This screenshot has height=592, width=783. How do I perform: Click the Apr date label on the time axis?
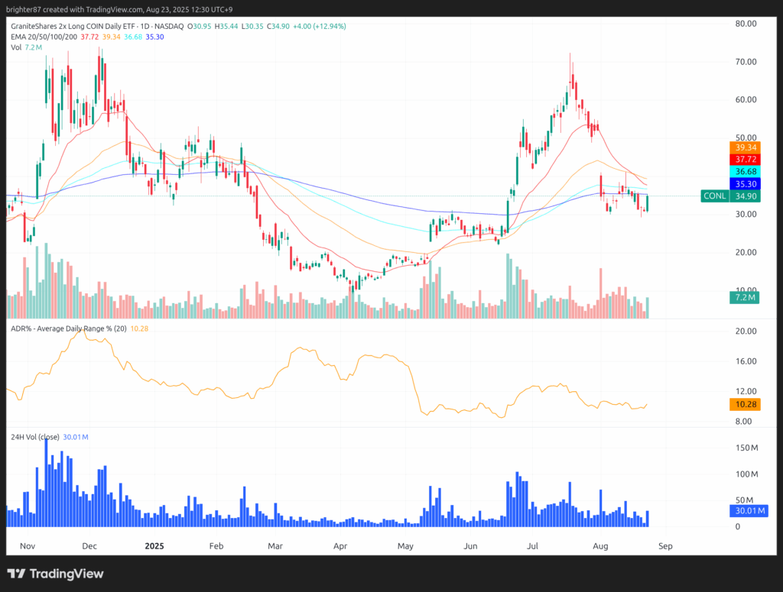pyautogui.click(x=340, y=546)
